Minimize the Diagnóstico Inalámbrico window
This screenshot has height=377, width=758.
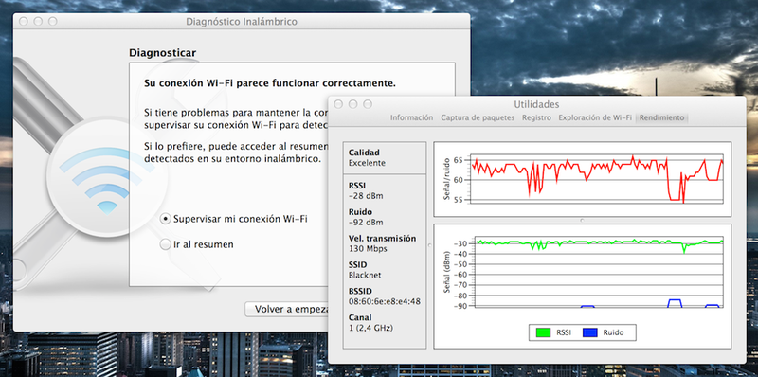tap(38, 21)
